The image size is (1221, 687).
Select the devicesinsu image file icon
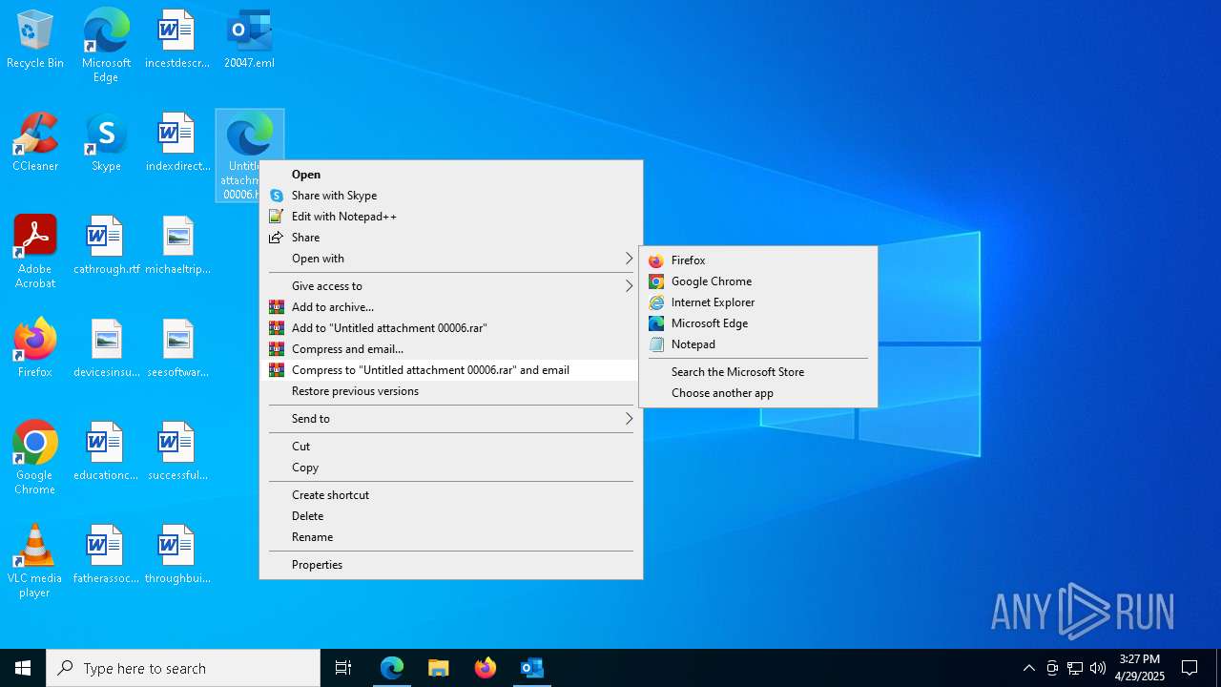pyautogui.click(x=106, y=349)
